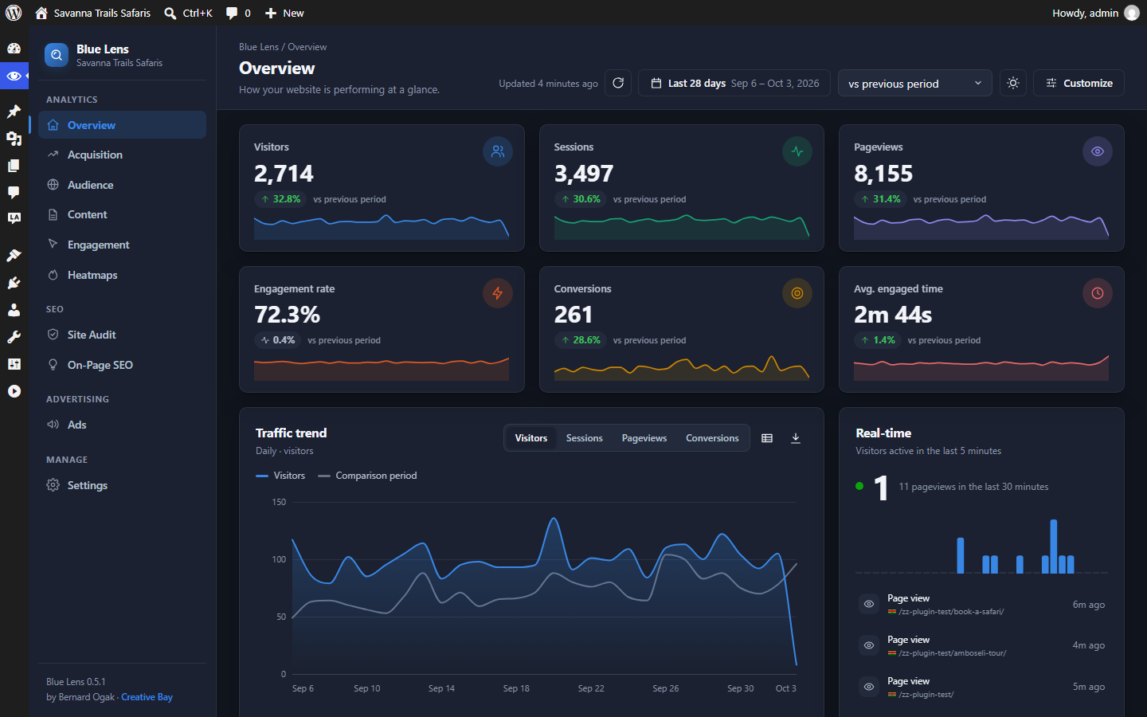Open the comments bubble in admin bar
This screenshot has width=1147, height=717.
[238, 13]
